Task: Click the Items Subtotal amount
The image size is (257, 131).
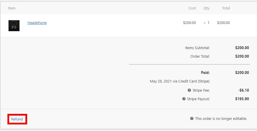Action: tap(242, 48)
